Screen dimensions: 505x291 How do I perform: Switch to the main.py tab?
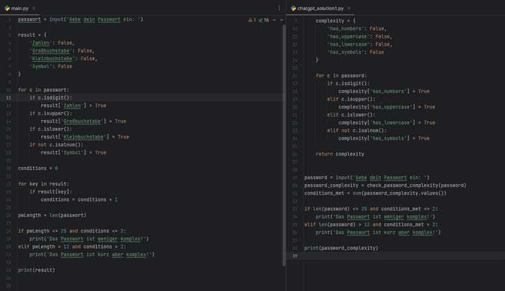pyautogui.click(x=20, y=8)
